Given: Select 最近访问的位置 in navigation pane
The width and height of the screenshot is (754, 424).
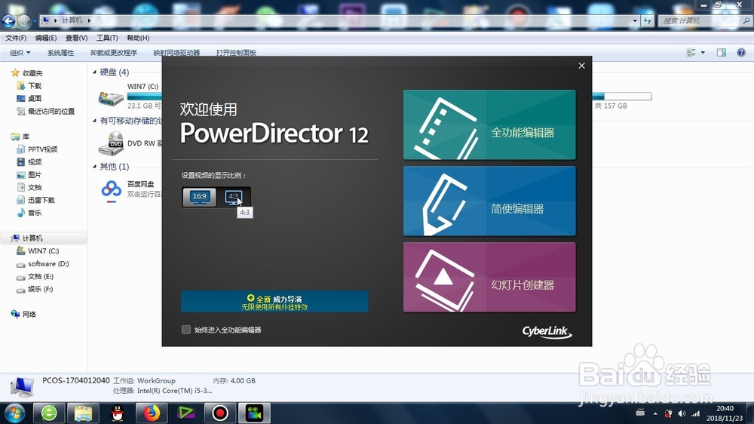Looking at the screenshot, I should [x=51, y=111].
